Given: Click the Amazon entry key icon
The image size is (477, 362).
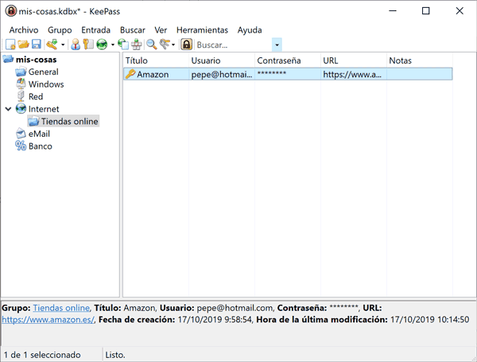Looking at the screenshot, I should tap(130, 74).
